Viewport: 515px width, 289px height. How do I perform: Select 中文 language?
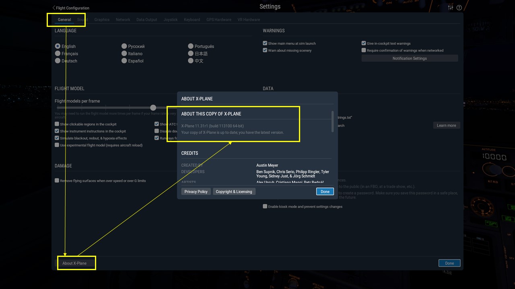(191, 61)
